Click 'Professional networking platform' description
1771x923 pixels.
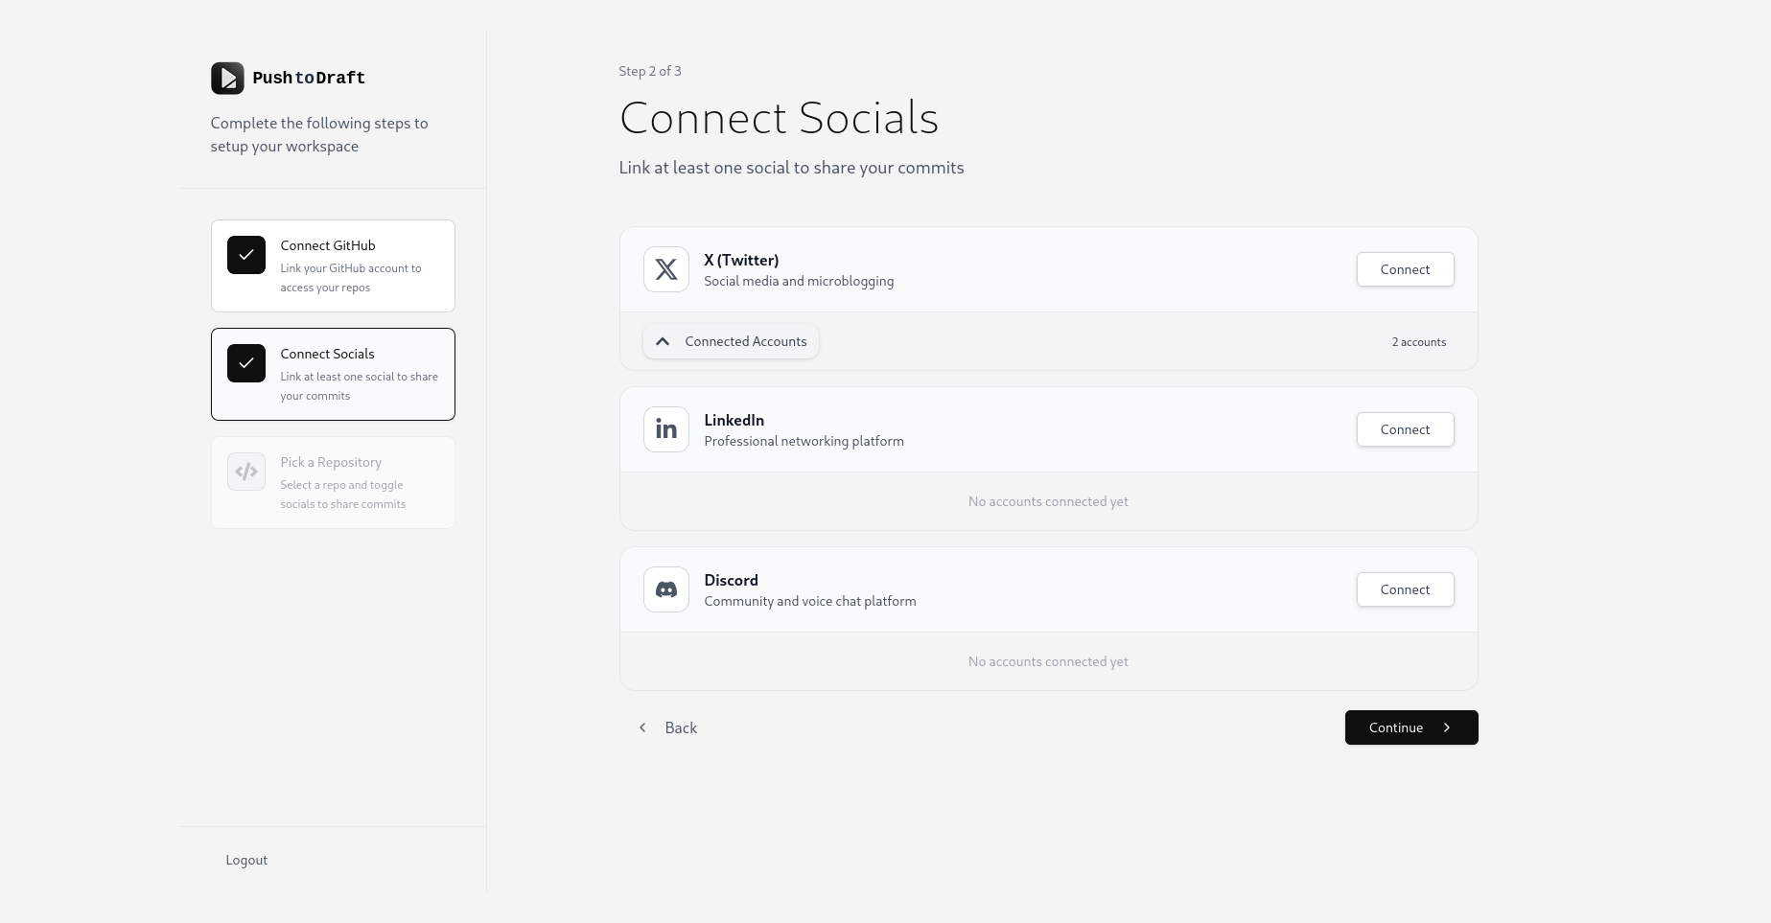click(804, 441)
